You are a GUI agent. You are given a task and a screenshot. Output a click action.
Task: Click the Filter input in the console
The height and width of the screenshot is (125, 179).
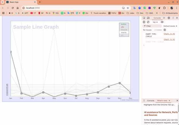(152, 26)
